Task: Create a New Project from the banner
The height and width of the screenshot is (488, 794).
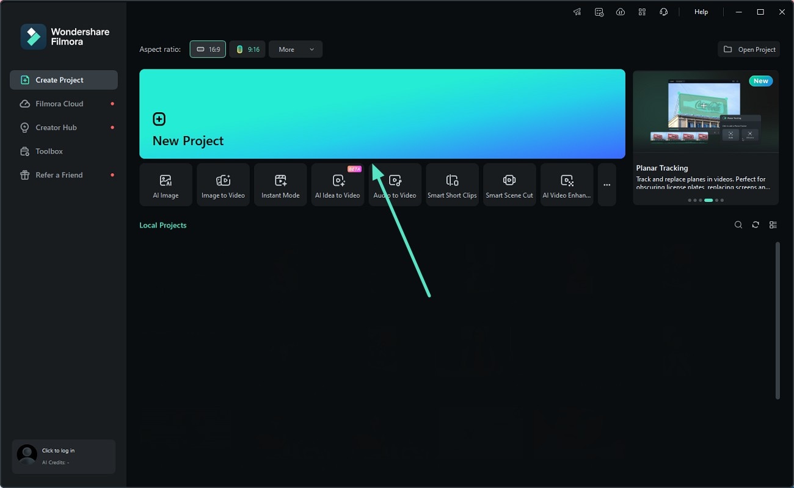Action: click(382, 114)
